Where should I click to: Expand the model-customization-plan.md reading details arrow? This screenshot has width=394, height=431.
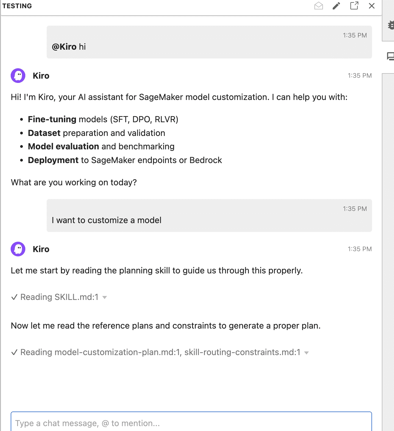point(306,353)
